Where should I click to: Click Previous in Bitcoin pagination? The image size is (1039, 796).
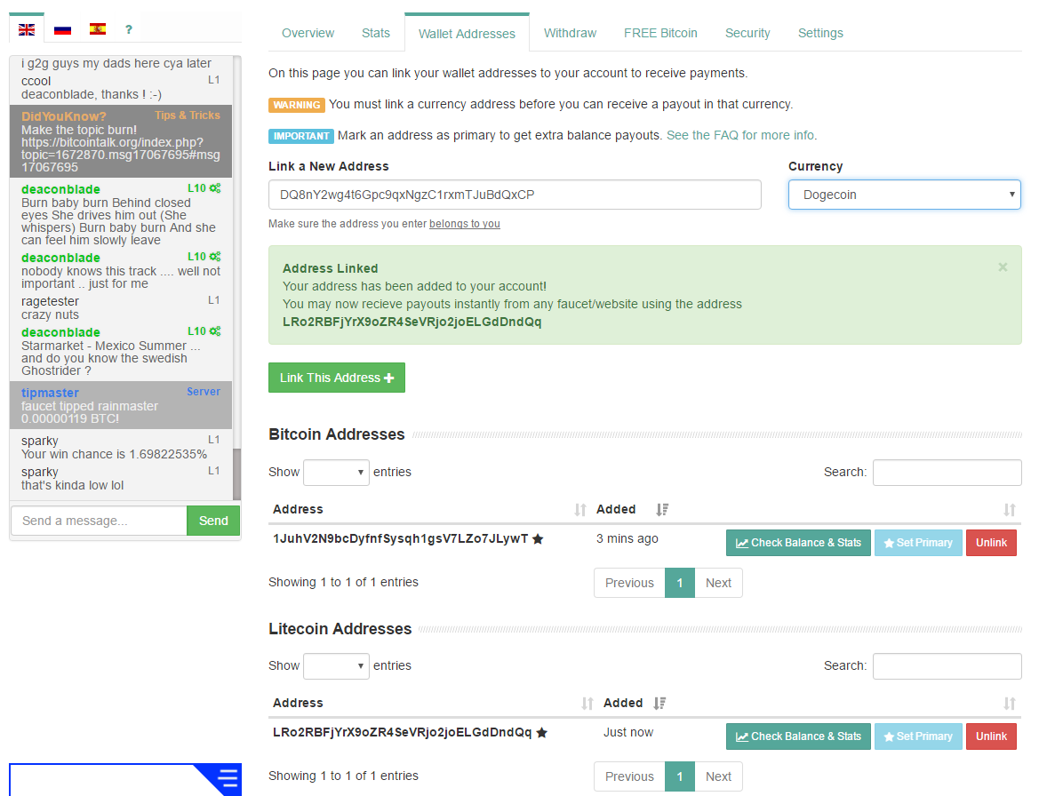(629, 583)
